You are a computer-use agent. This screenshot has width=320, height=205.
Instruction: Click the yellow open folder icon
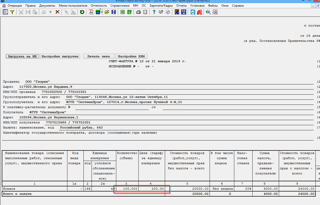(x=107, y=12)
